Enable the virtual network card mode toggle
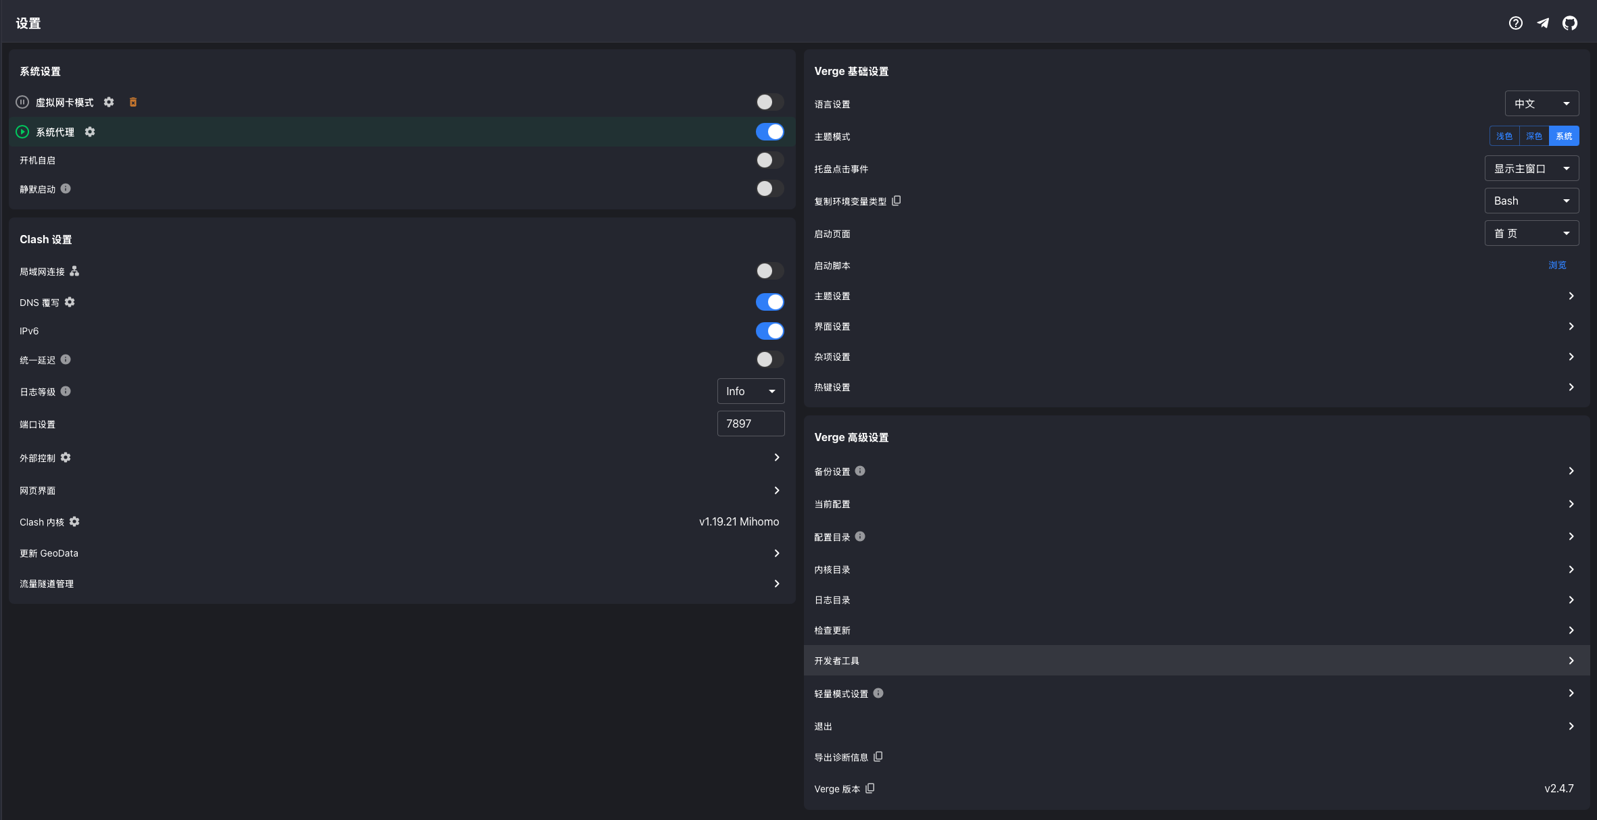The width and height of the screenshot is (1597, 820). 769,102
